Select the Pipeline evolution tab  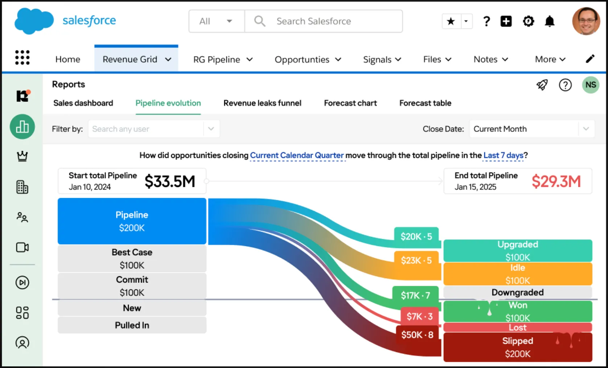[168, 103]
